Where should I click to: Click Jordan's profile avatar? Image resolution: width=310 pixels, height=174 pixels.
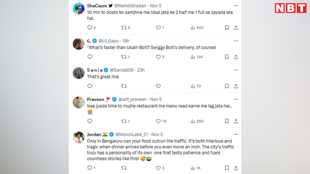78,137
